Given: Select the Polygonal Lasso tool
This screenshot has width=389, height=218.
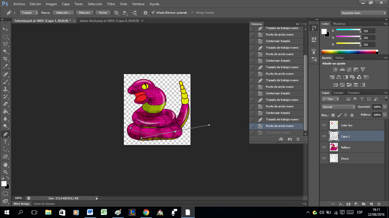Looking at the screenshot, I should coord(5,44).
